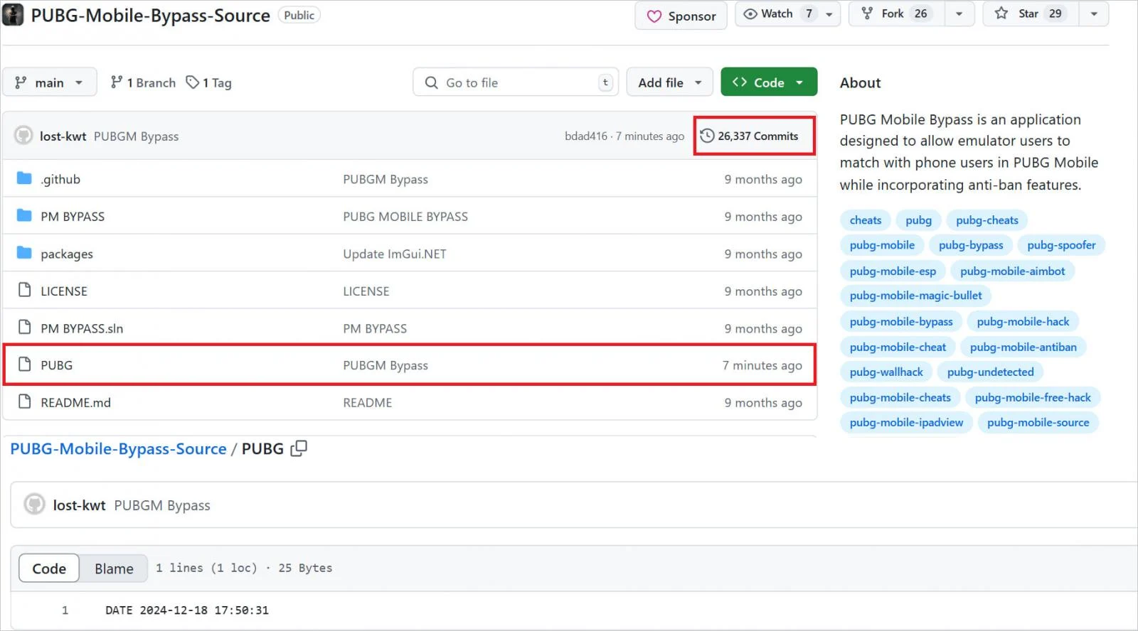Click the LICENSE file icon
1138x631 pixels.
tap(25, 290)
